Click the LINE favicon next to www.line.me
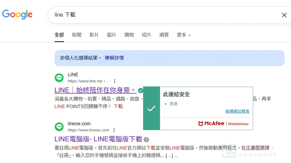This screenshot has height=163, width=291. [x=59, y=78]
